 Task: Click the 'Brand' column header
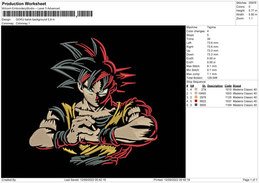[237, 86]
